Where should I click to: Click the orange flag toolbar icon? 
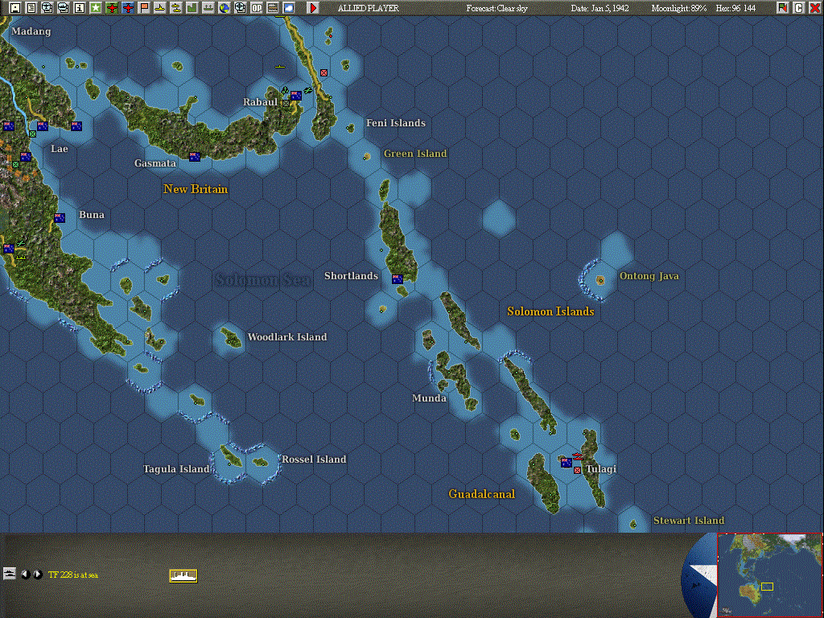pos(143,7)
